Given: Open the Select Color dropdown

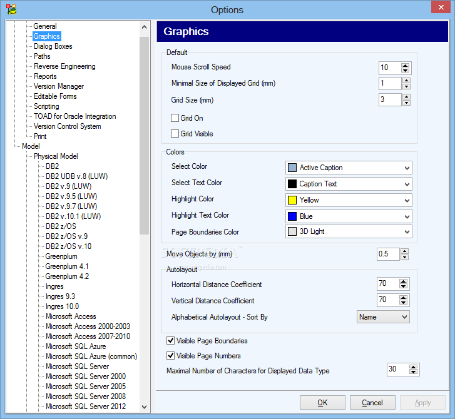Looking at the screenshot, I should [x=349, y=168].
